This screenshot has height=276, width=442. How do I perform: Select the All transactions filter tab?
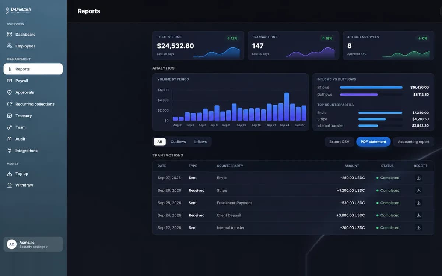tap(159, 142)
